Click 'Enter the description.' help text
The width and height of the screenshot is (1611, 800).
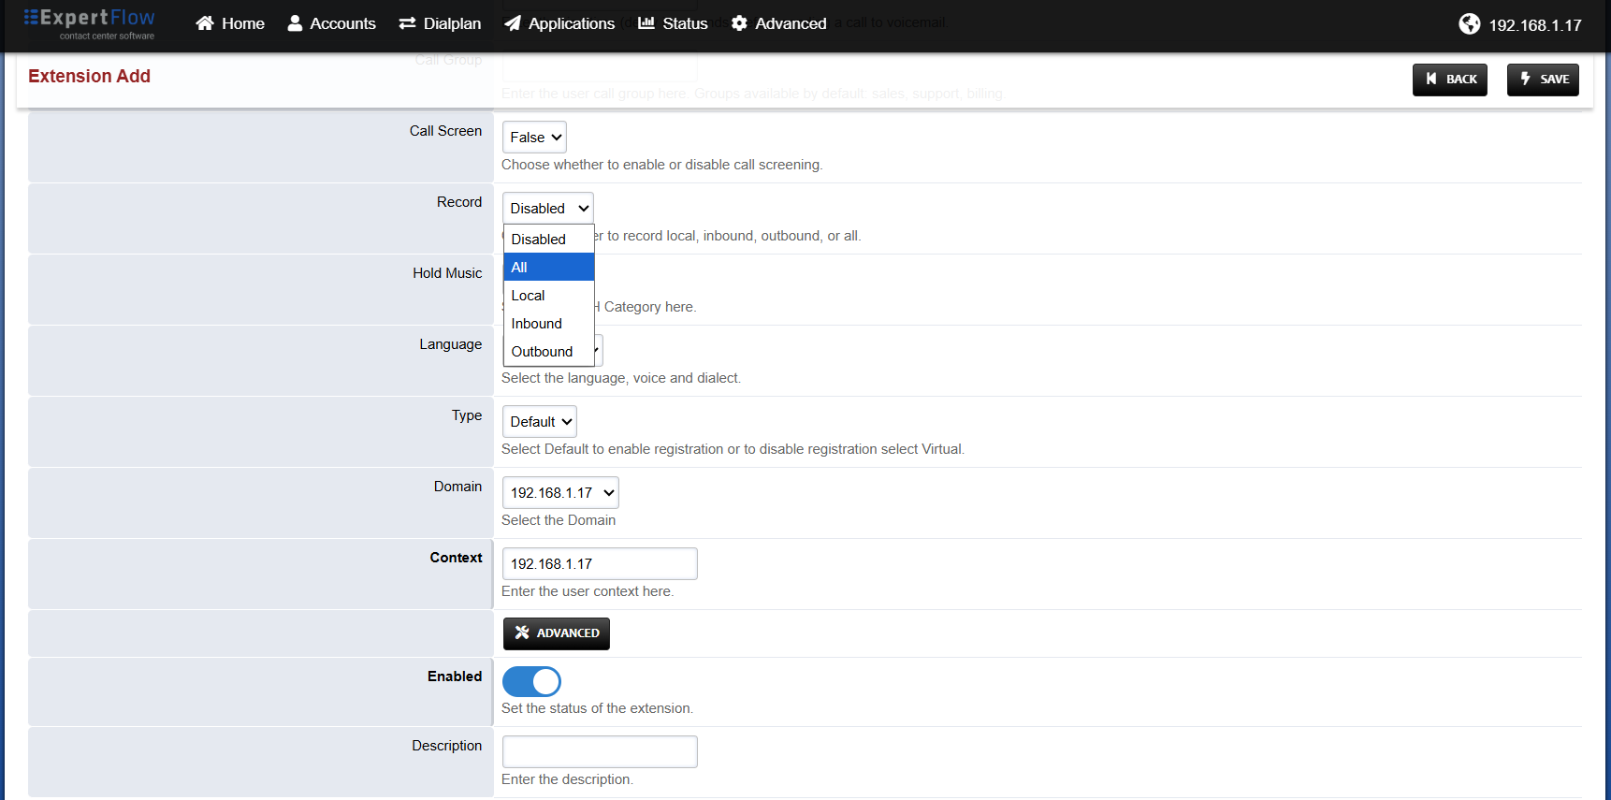[567, 779]
